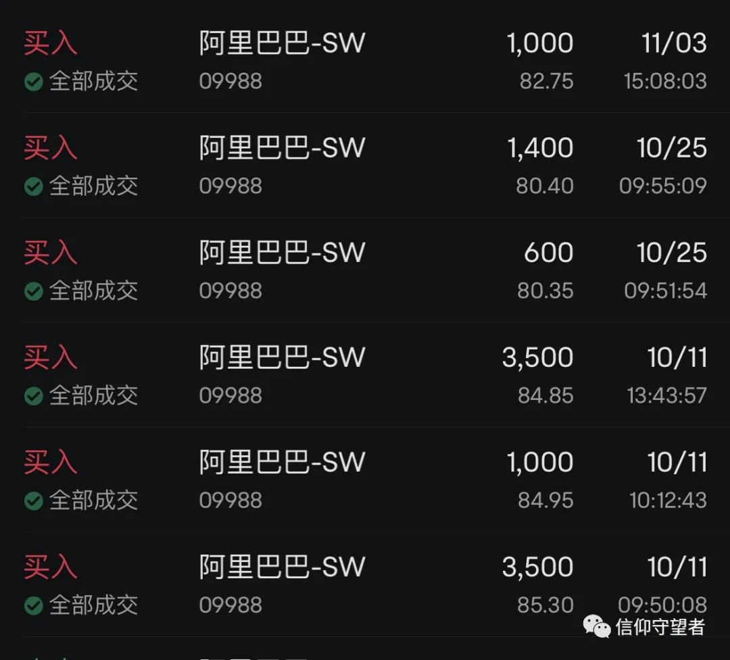730x660 pixels.
Task: Open the order priced at 80.40
Action: point(365,166)
